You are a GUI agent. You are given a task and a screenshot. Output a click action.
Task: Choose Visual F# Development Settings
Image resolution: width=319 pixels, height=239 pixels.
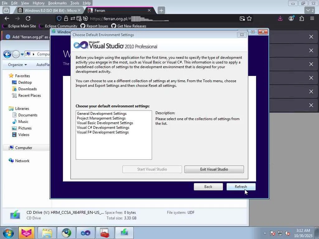click(x=103, y=132)
